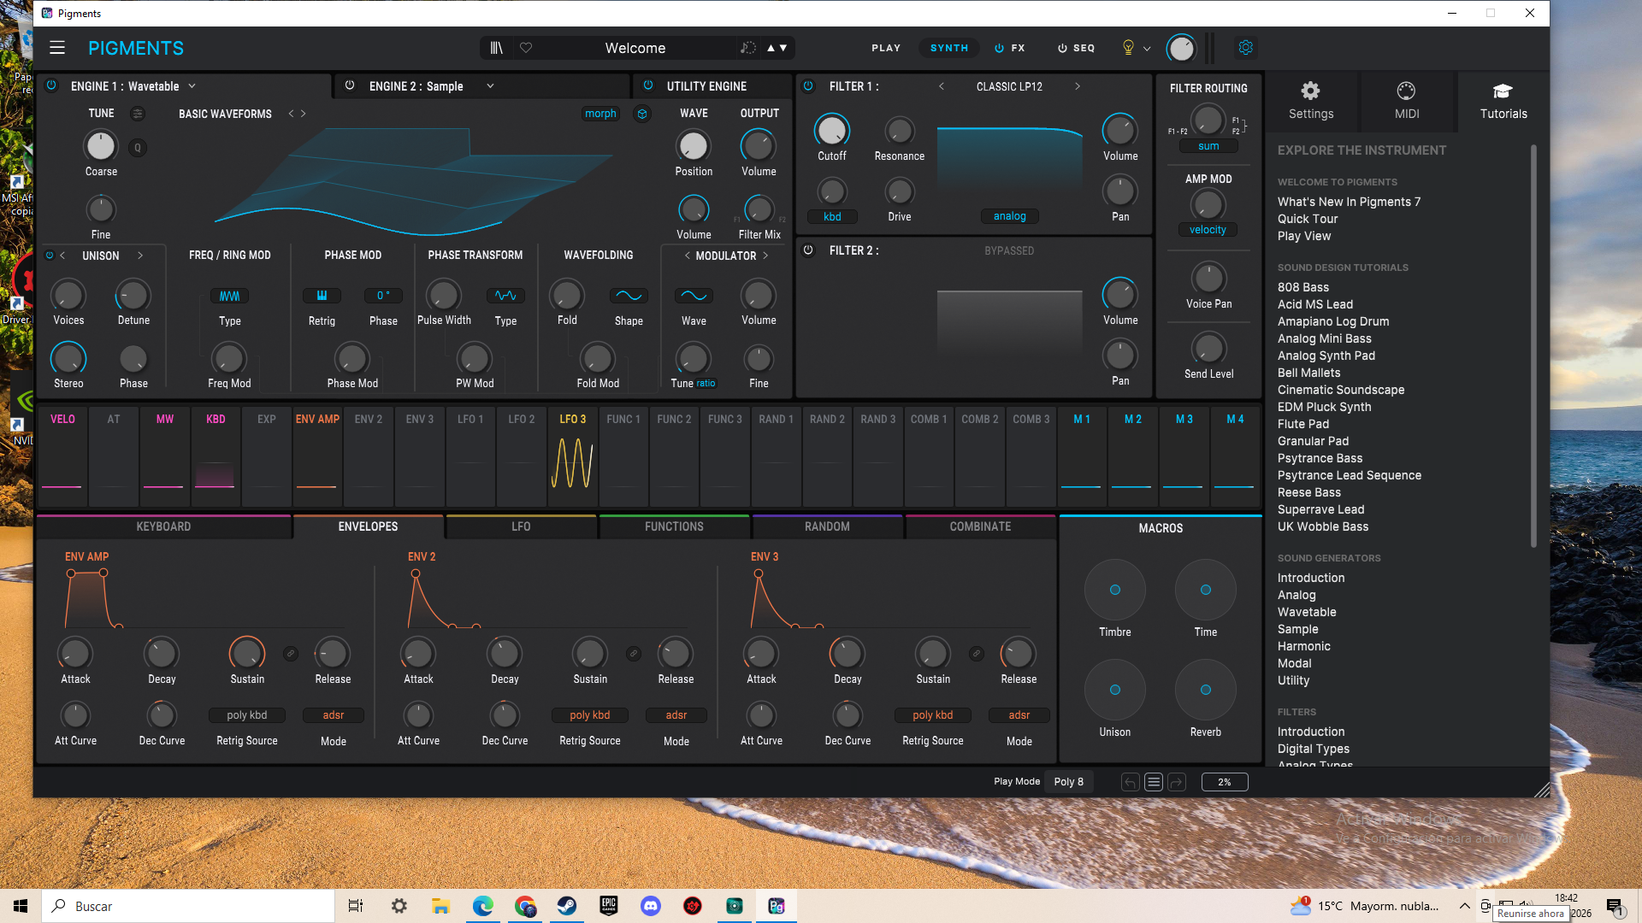Open the hamburger main menu
The image size is (1642, 923).
point(57,48)
